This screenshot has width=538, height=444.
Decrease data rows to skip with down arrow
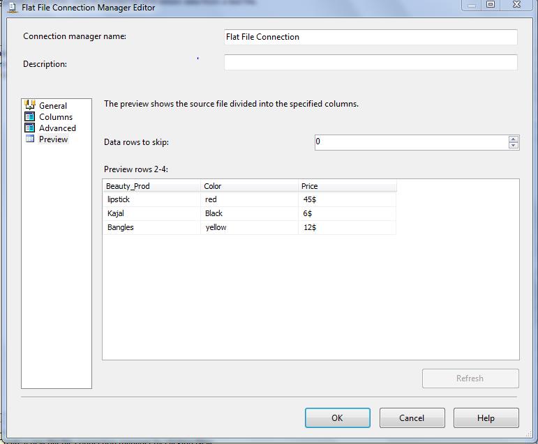514,146
